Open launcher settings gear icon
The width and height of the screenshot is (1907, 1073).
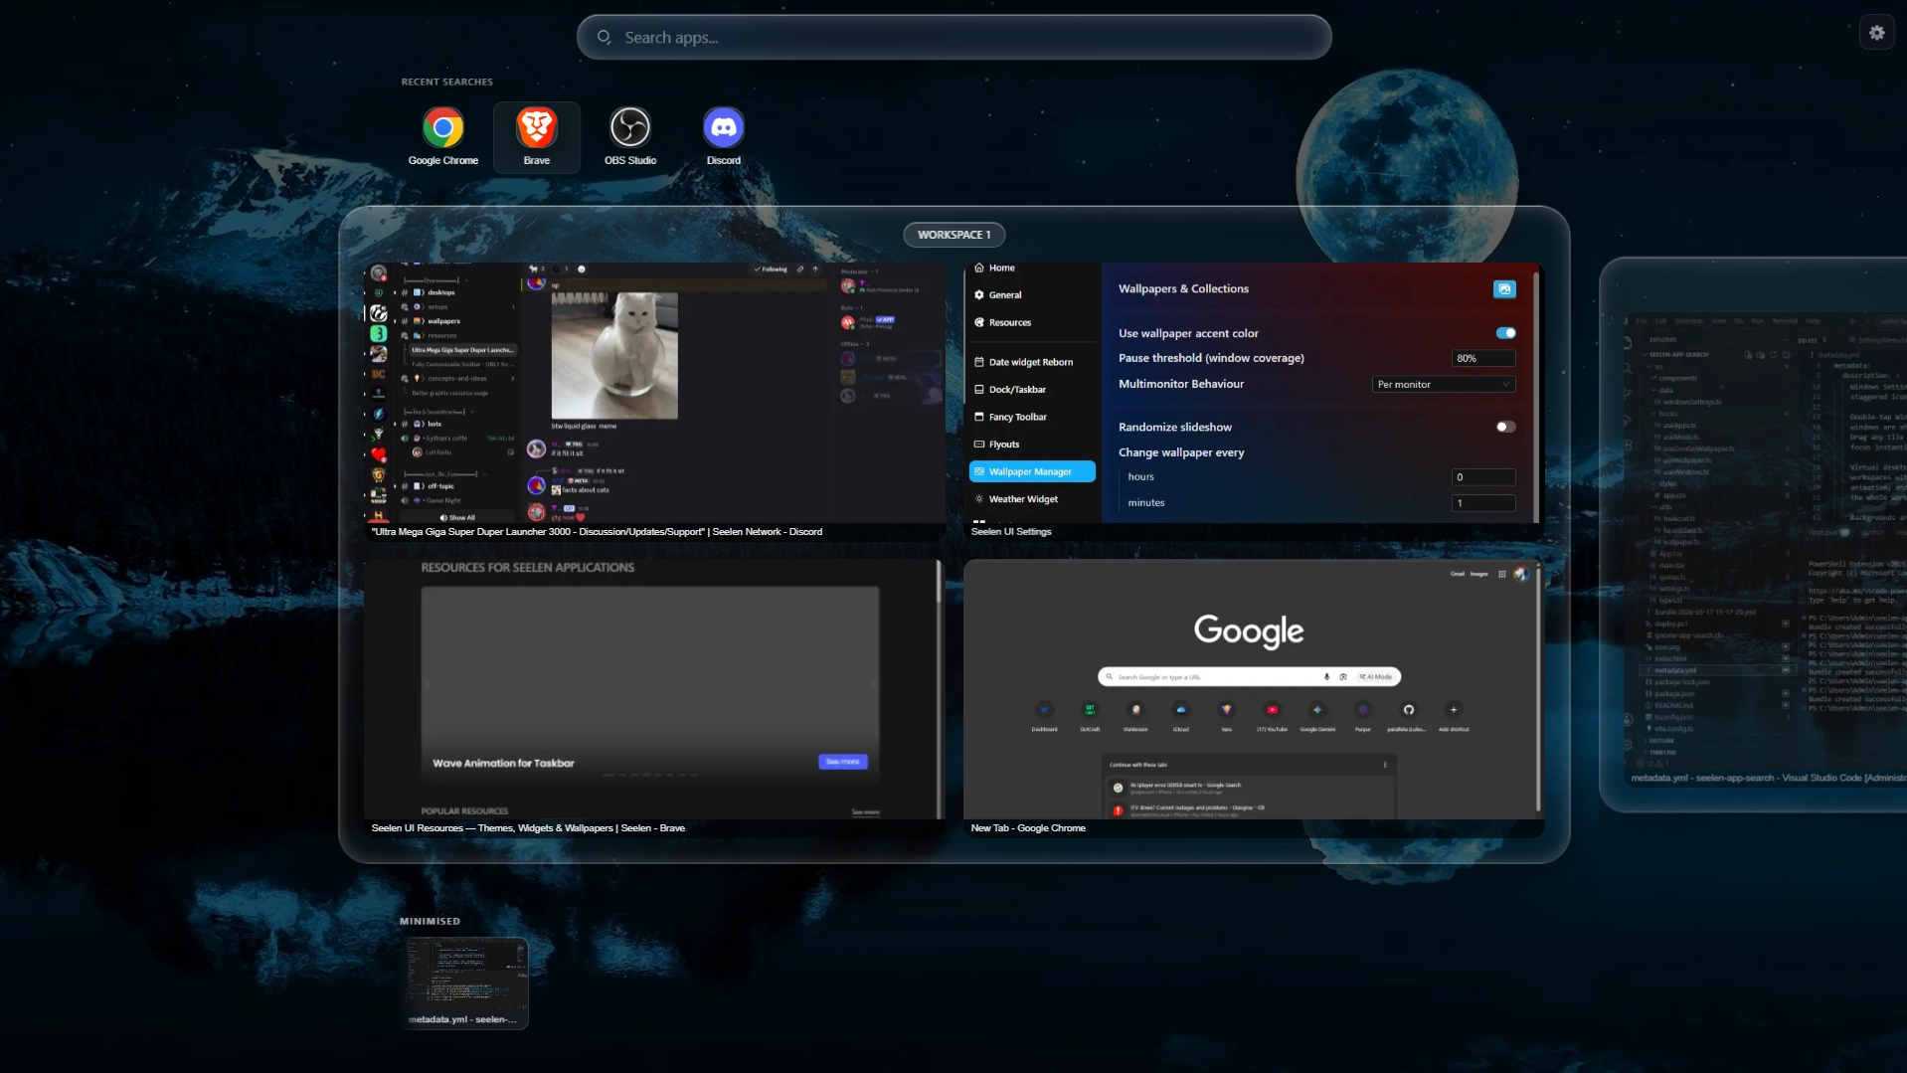pos(1876,33)
